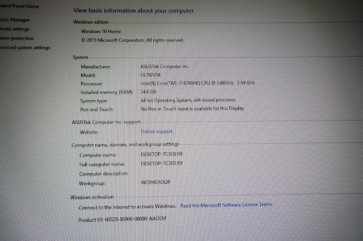Click the Windows edition section header
The height and width of the screenshot is (241, 363).
point(91,22)
